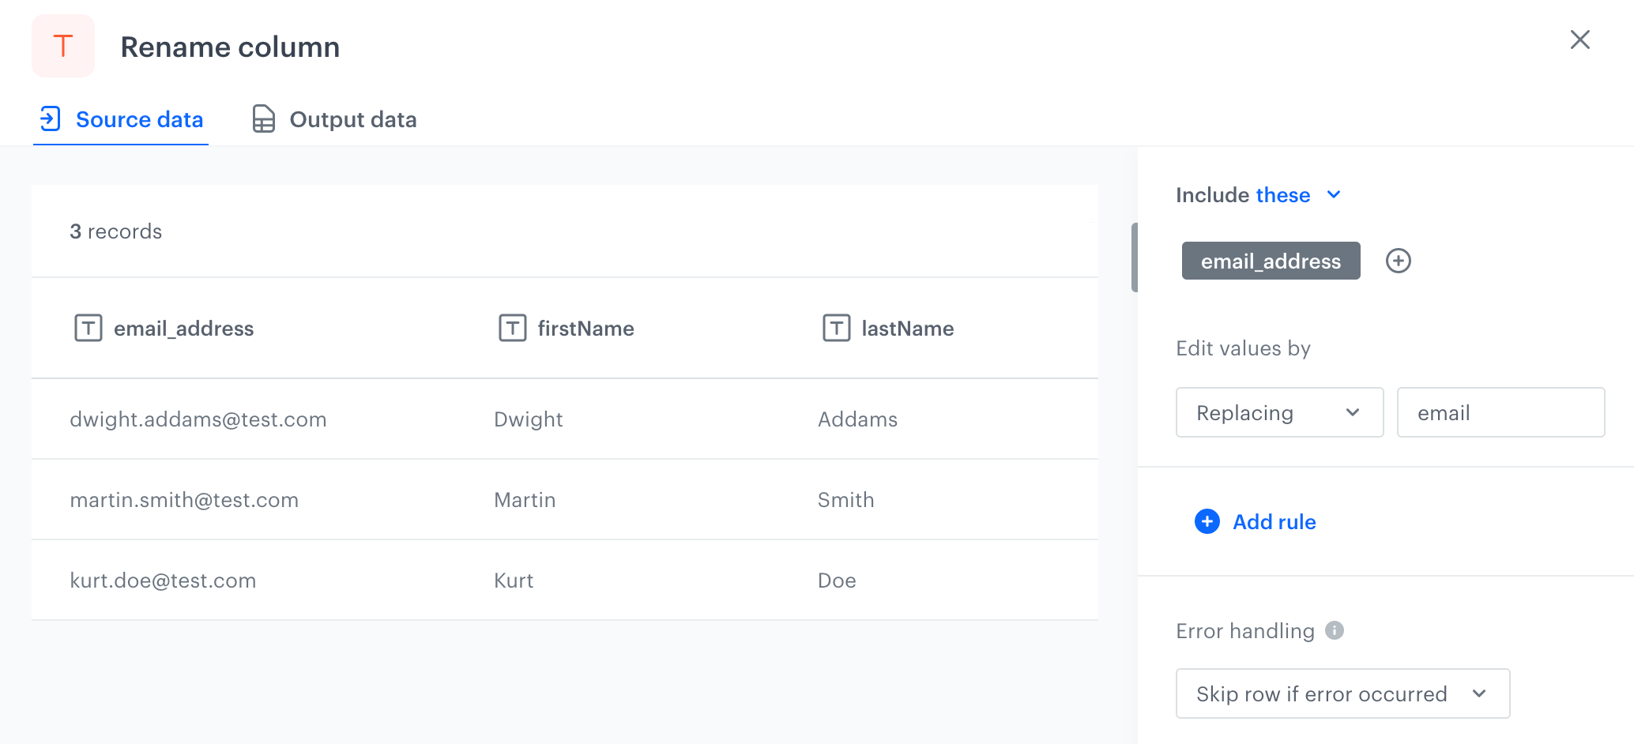Click the Error handling info icon
This screenshot has width=1634, height=744.
1335,630
